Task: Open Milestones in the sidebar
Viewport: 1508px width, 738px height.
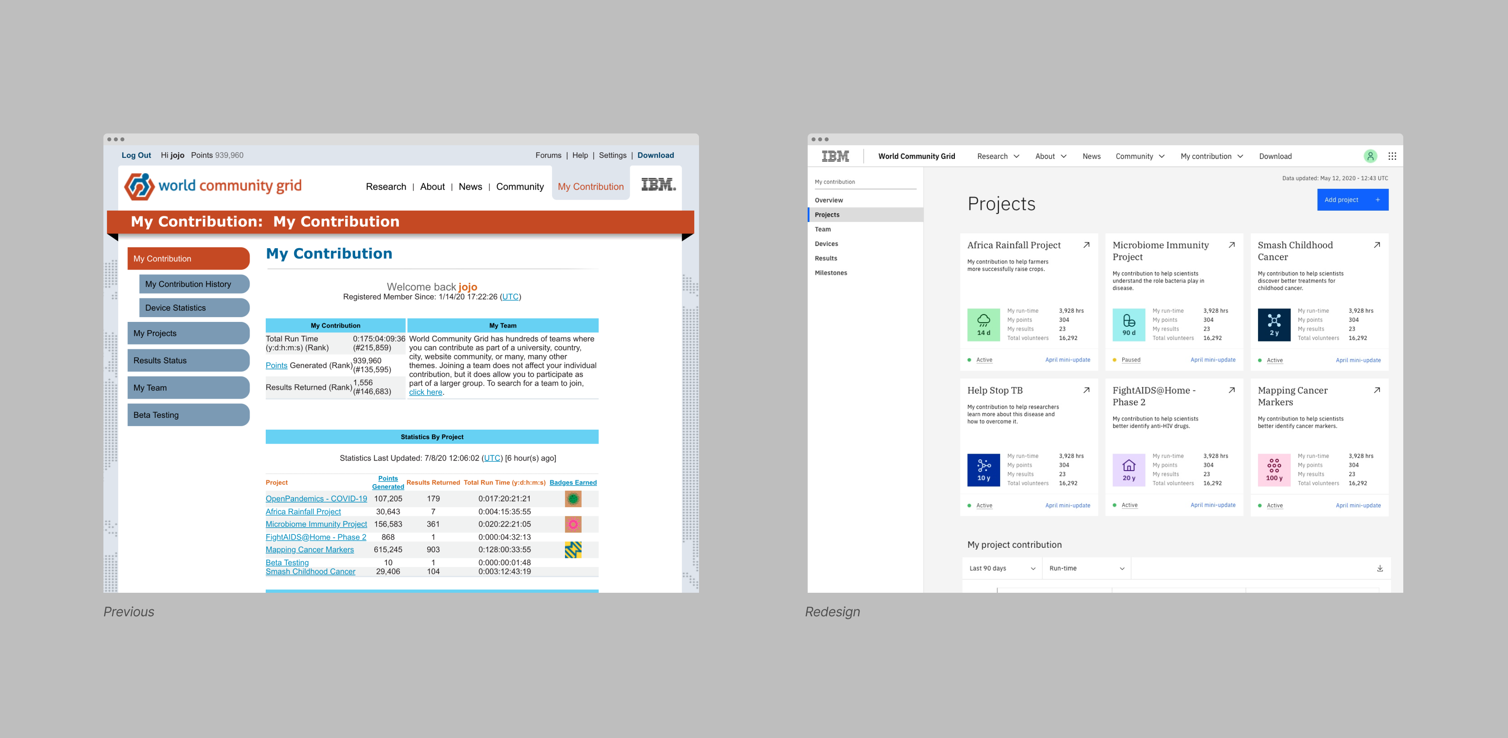Action: (831, 273)
